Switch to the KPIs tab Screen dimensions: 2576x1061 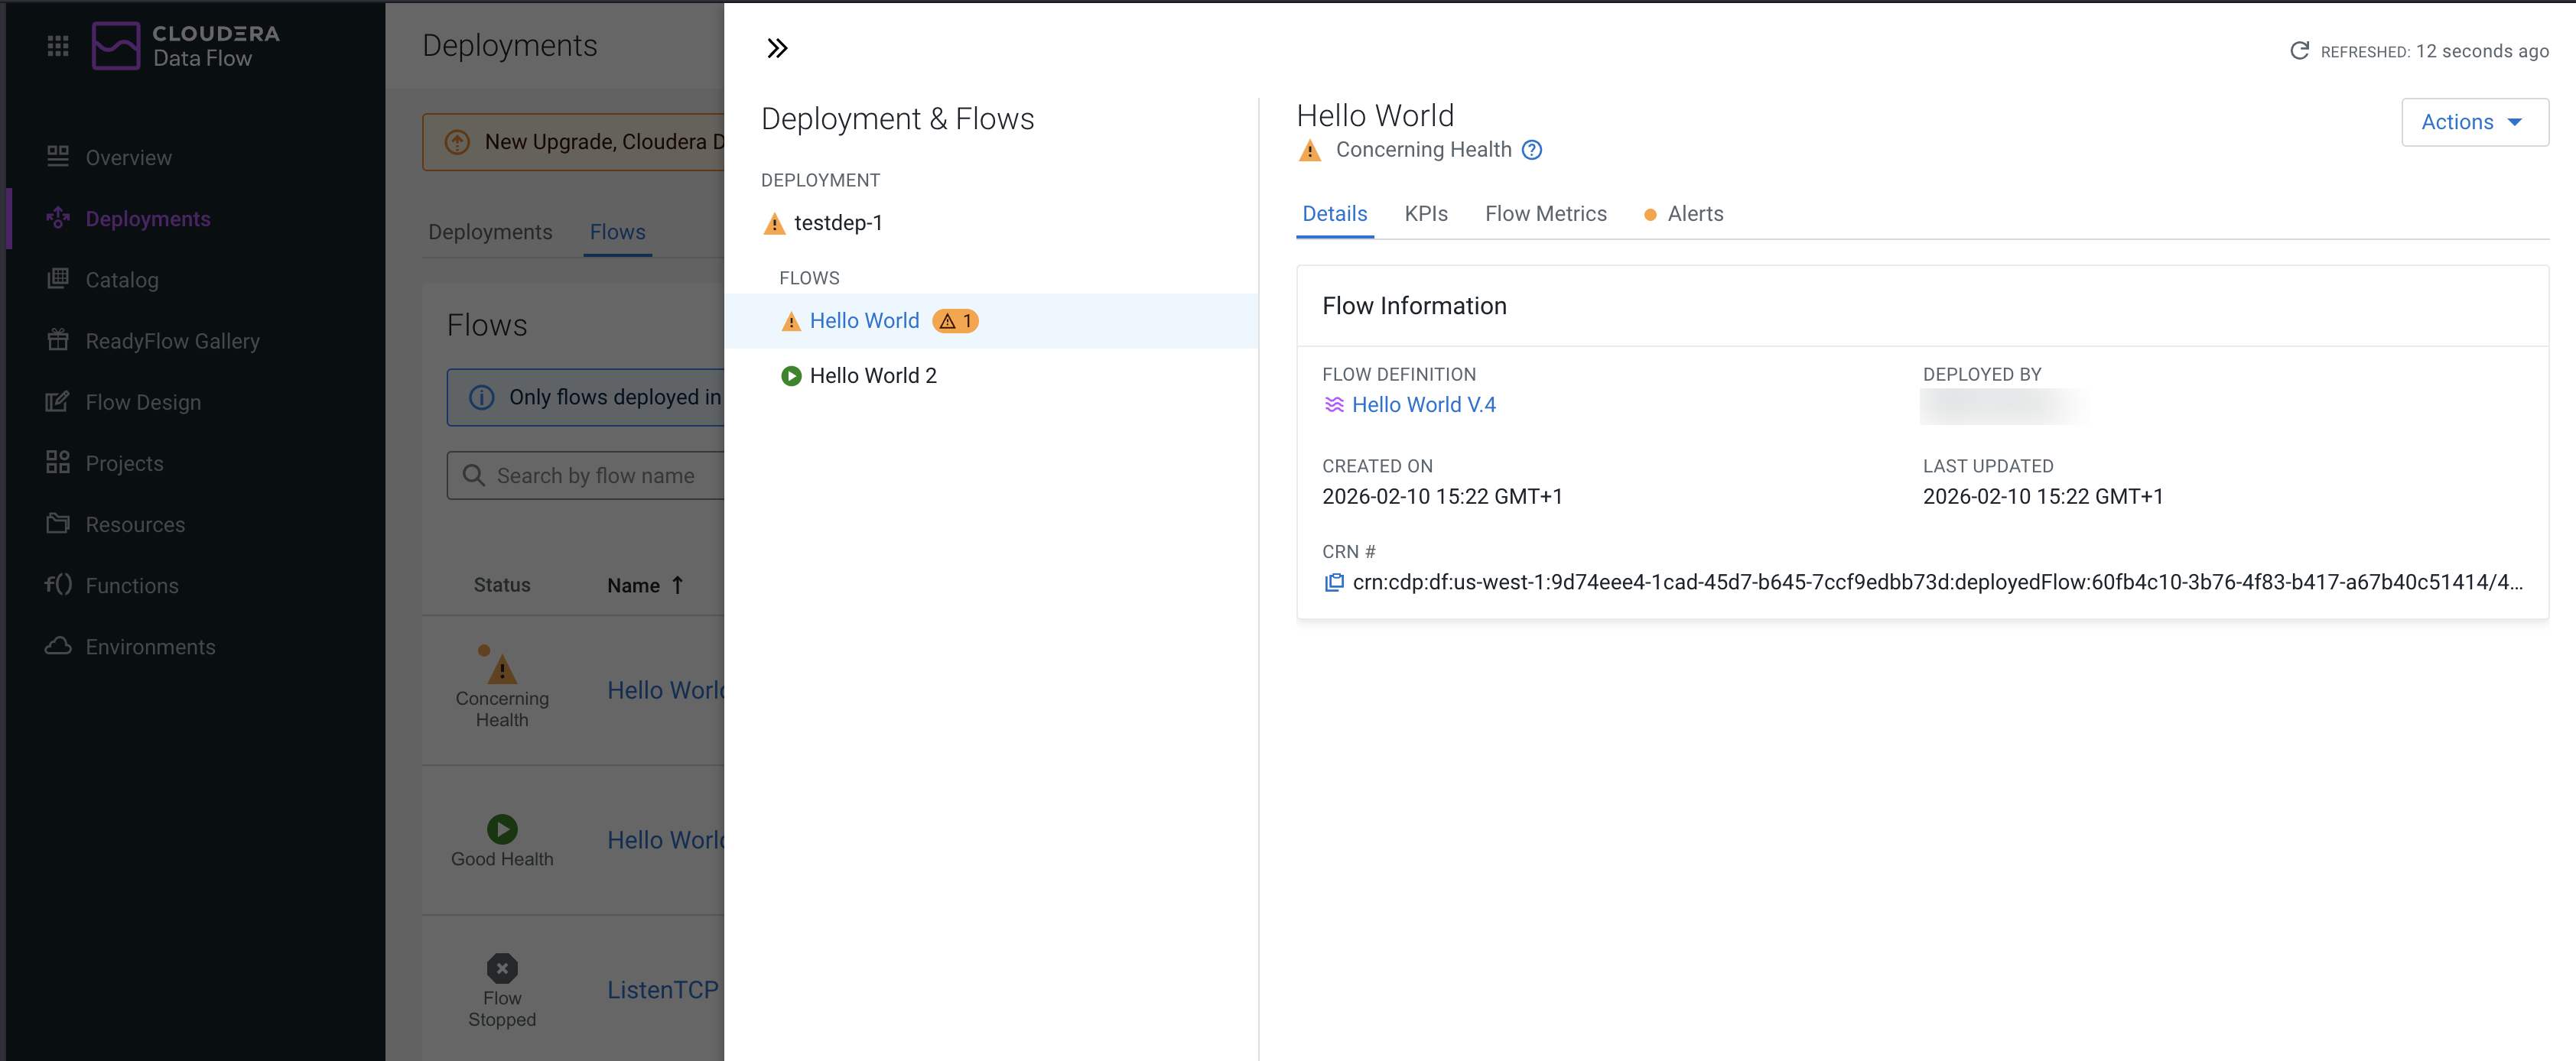(1425, 214)
